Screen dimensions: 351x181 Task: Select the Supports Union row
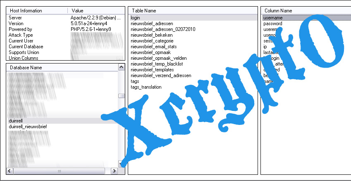(24, 52)
